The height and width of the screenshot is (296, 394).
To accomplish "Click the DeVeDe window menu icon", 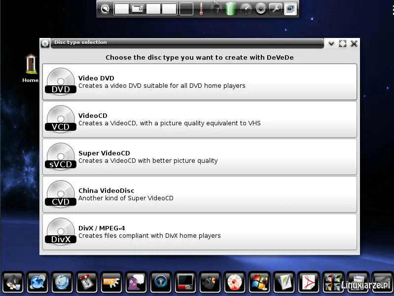I will [45, 43].
